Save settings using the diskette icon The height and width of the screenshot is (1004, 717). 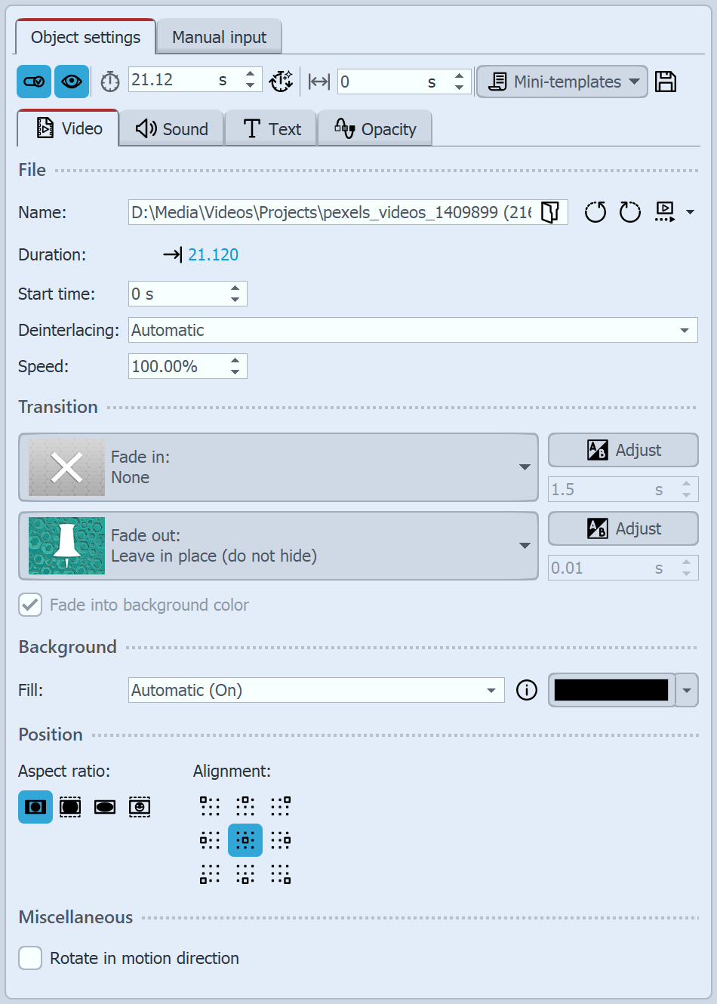point(665,82)
